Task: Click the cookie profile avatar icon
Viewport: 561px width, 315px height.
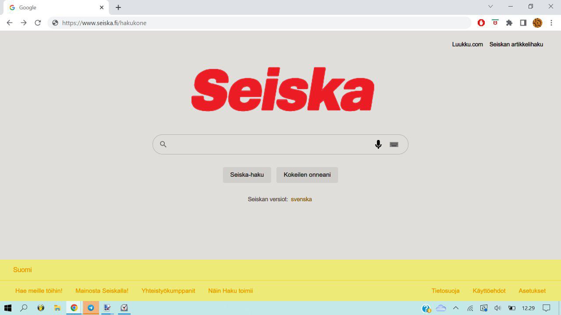Action: click(x=537, y=23)
